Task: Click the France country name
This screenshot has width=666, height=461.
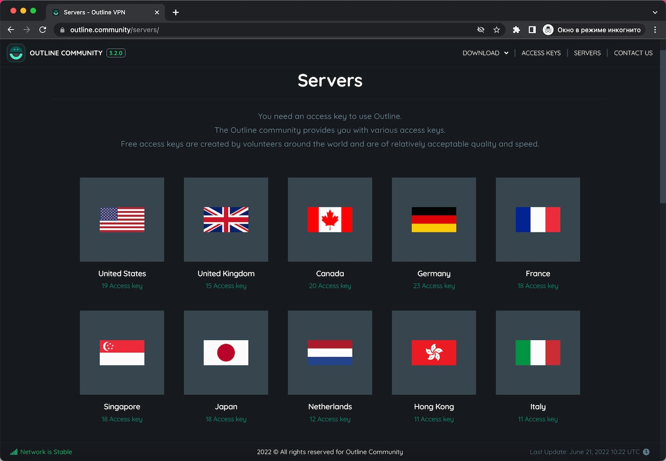Action: (538, 273)
